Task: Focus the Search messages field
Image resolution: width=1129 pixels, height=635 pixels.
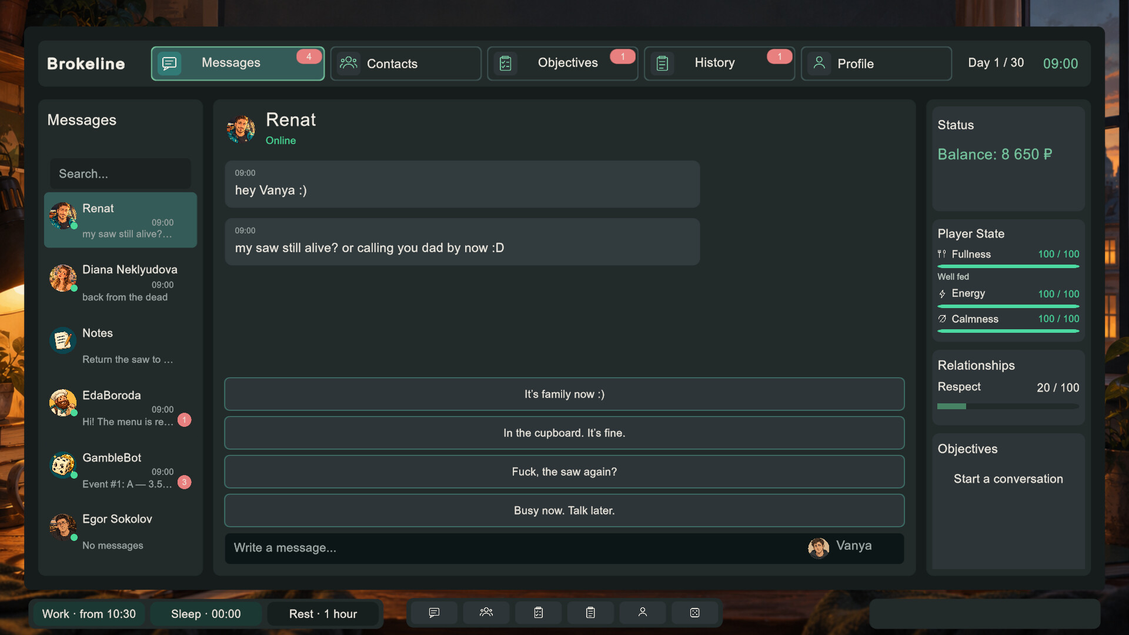Action: 121,173
